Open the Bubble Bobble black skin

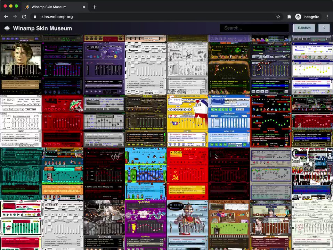[x=270, y=121]
